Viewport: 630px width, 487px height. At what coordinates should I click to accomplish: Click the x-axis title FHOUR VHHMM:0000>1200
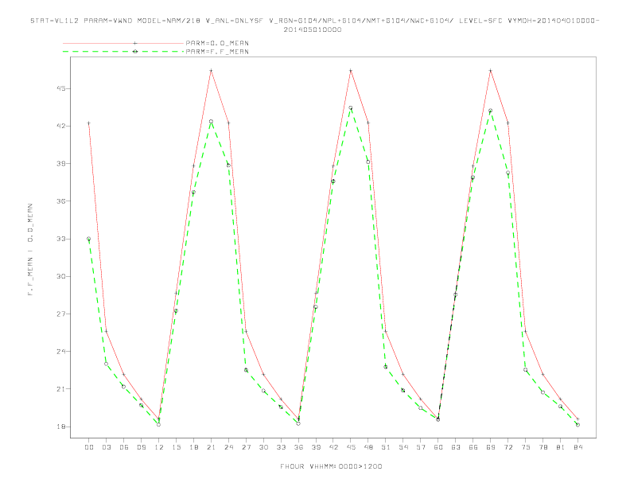331,466
